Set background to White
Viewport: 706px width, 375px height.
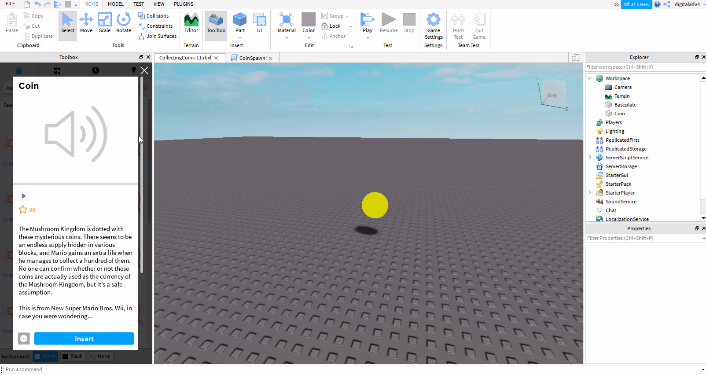[45, 357]
